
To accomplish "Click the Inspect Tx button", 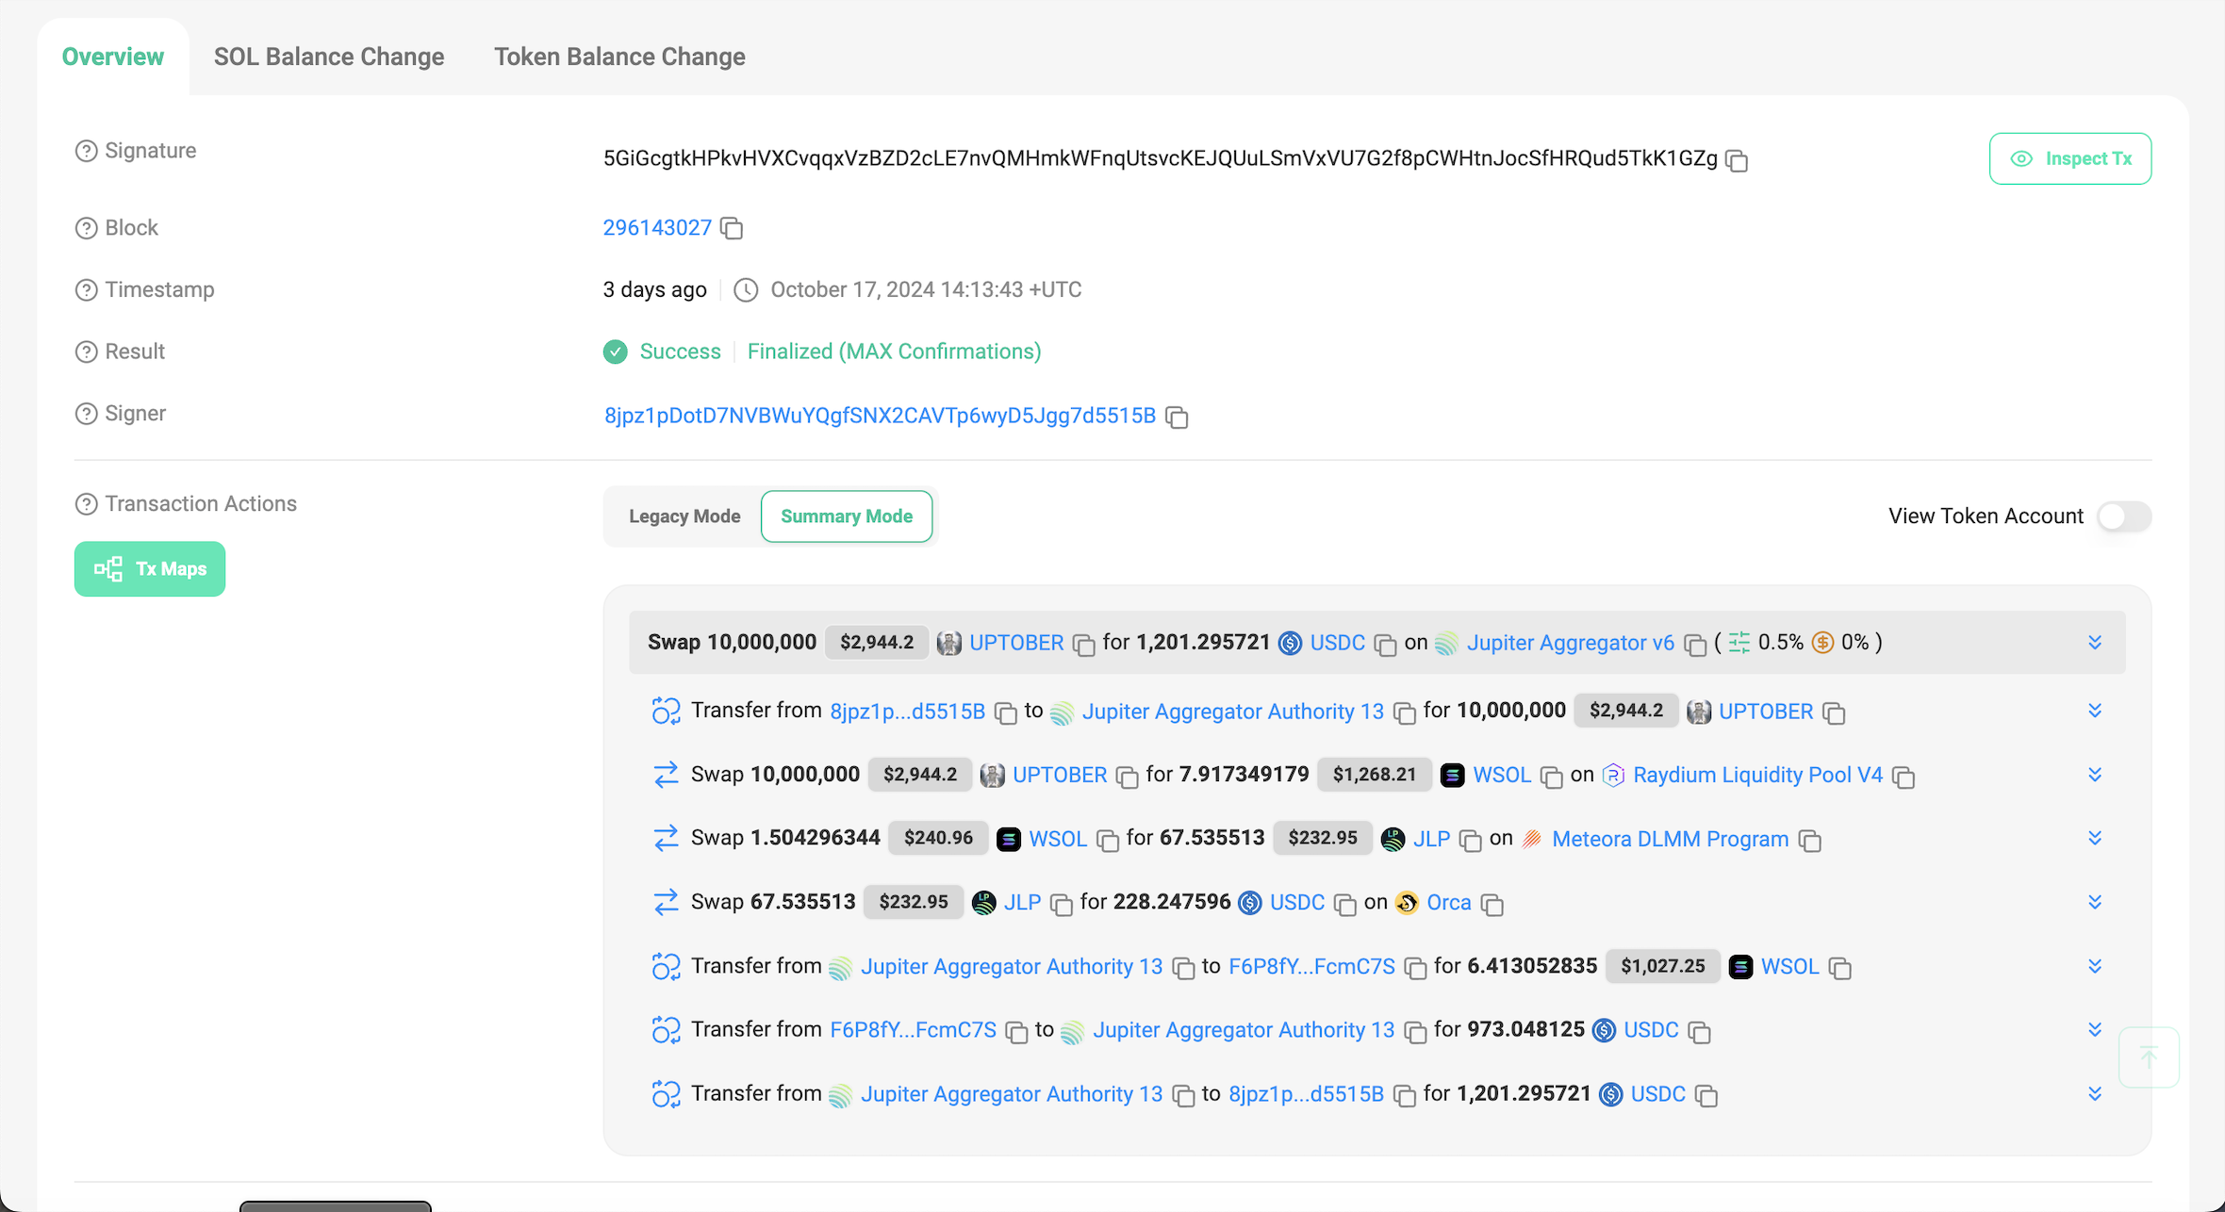I will [2070, 158].
